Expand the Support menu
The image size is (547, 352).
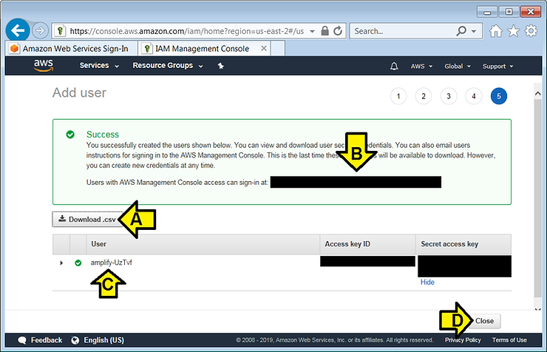pyautogui.click(x=497, y=66)
